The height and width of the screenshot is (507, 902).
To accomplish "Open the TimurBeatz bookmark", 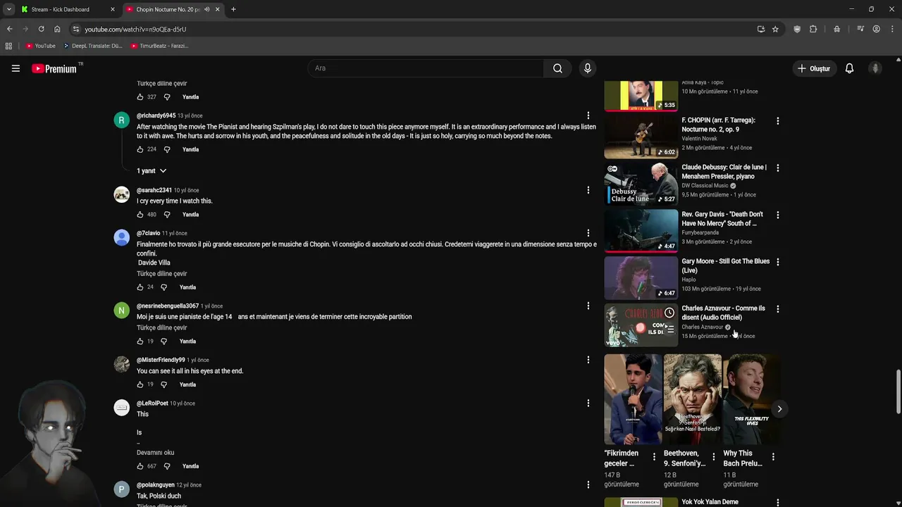I will tap(159, 46).
